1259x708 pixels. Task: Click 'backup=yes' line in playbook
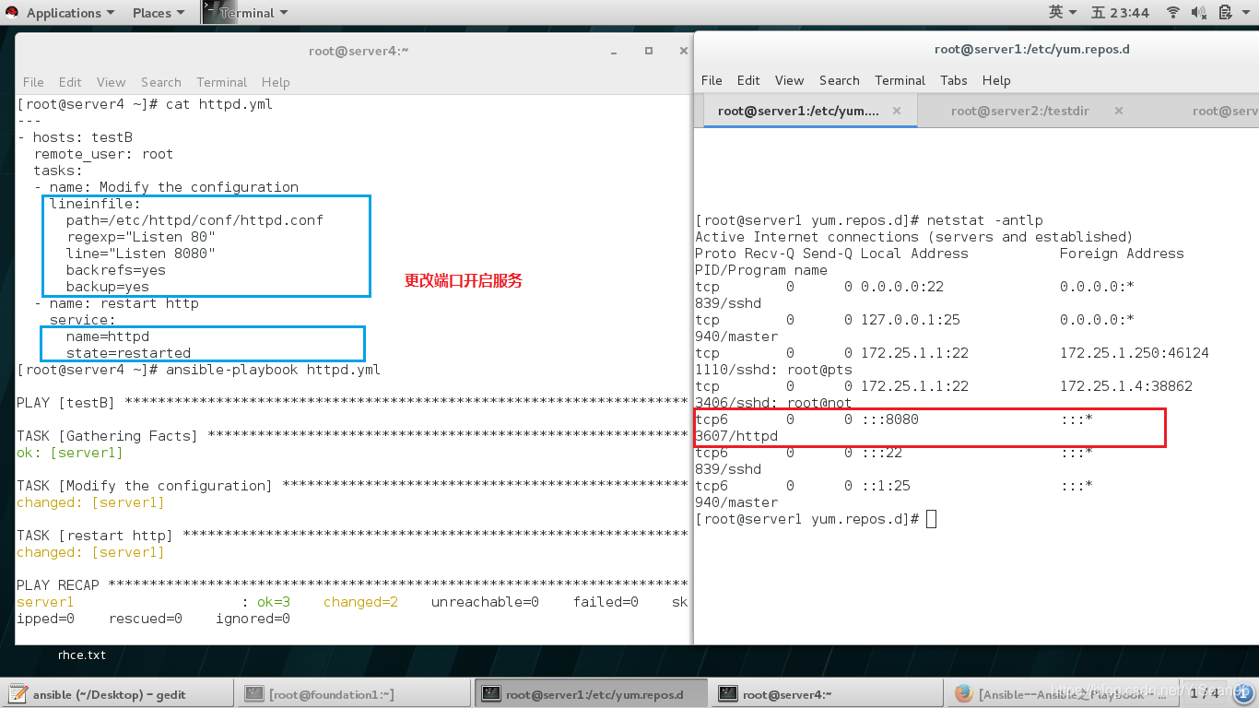click(x=107, y=287)
